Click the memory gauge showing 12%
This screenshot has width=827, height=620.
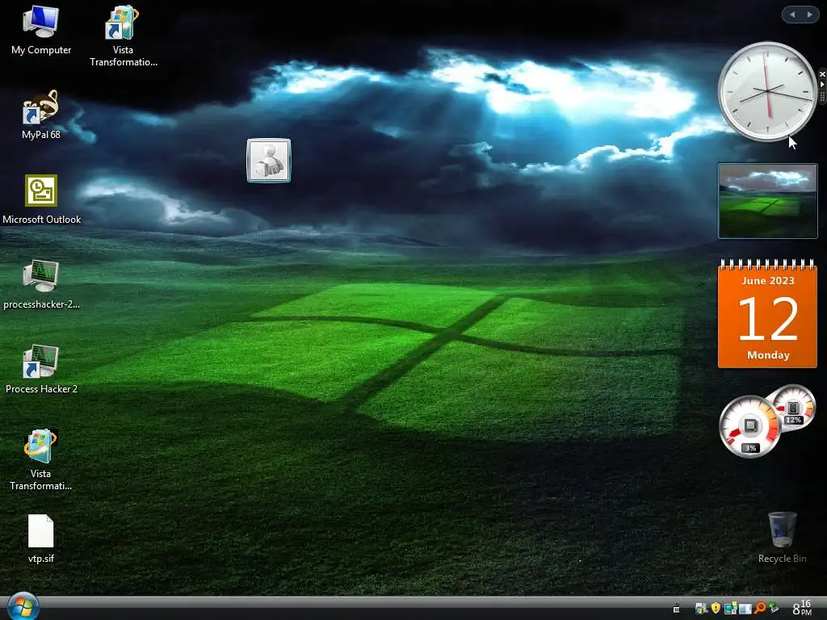pos(793,407)
